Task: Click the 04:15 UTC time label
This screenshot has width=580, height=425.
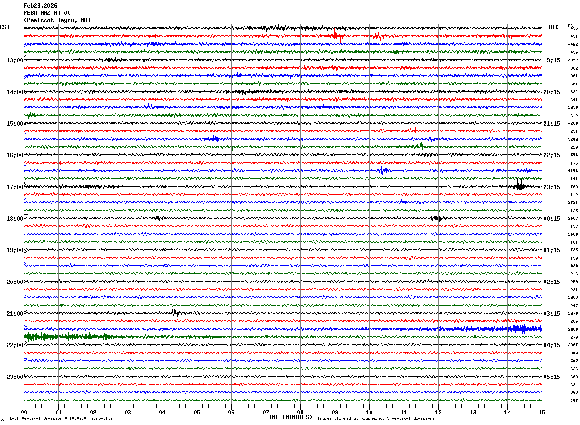Action: [552, 345]
